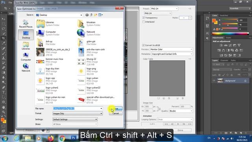Click the foreground color swatch in toolbar
Image resolution: width=252 pixels, height=142 pixels.
pyautogui.click(x=2, y=120)
